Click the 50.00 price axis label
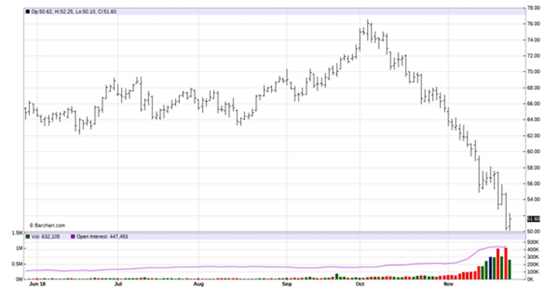550x295 pixels. click(x=533, y=231)
